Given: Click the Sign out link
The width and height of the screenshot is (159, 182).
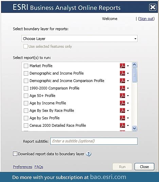Looking at the screenshot, I should [146, 19].
